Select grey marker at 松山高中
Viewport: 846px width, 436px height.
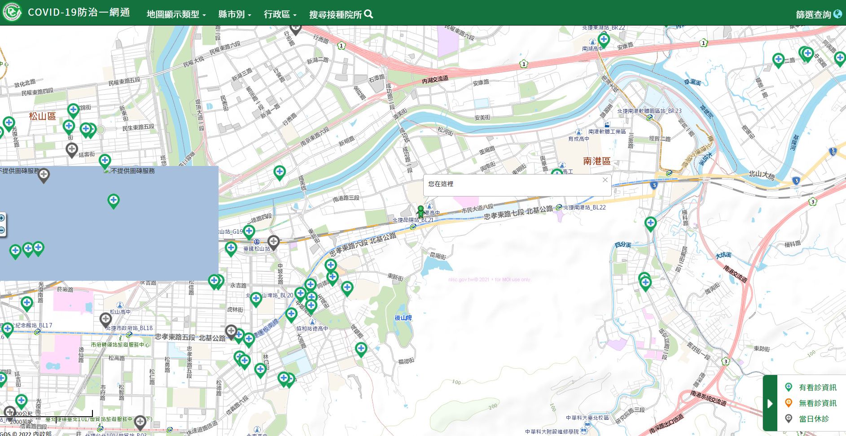coord(105,320)
